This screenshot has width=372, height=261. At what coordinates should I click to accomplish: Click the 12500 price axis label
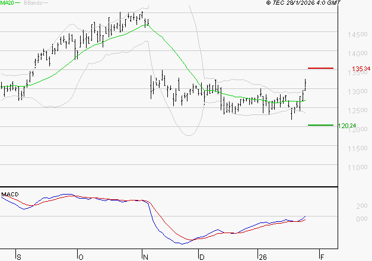tap(358, 110)
